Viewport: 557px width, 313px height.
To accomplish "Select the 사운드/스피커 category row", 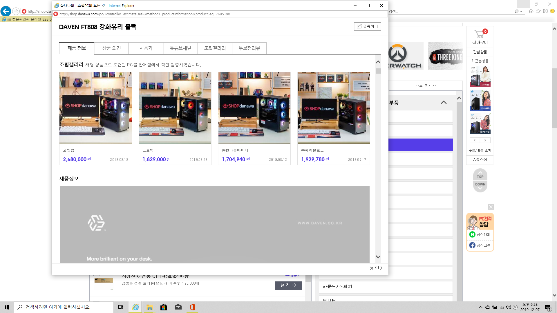I will tap(386, 287).
